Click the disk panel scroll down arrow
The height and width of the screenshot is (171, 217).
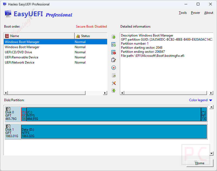tap(211, 153)
